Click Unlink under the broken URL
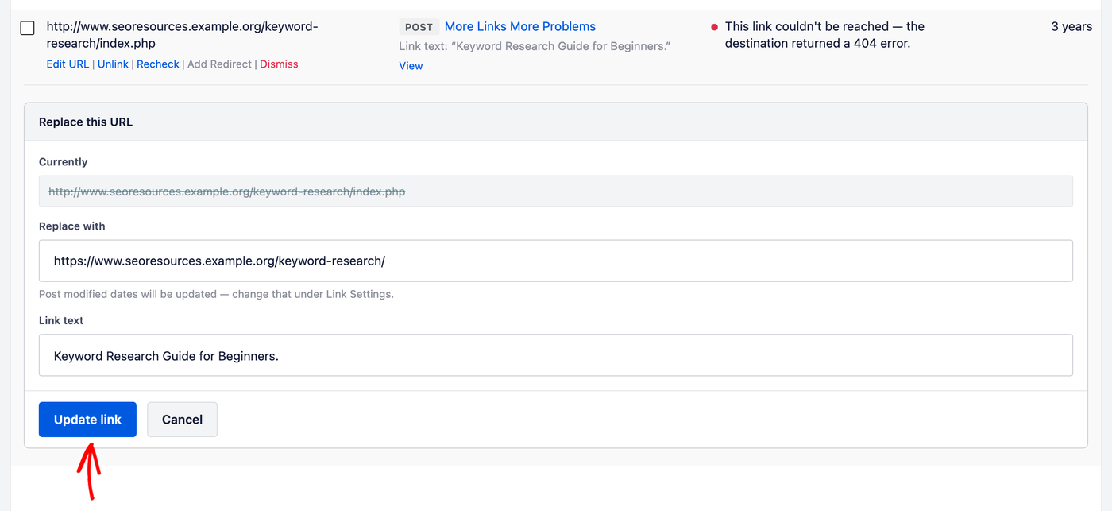Viewport: 1112px width, 511px height. [x=113, y=64]
